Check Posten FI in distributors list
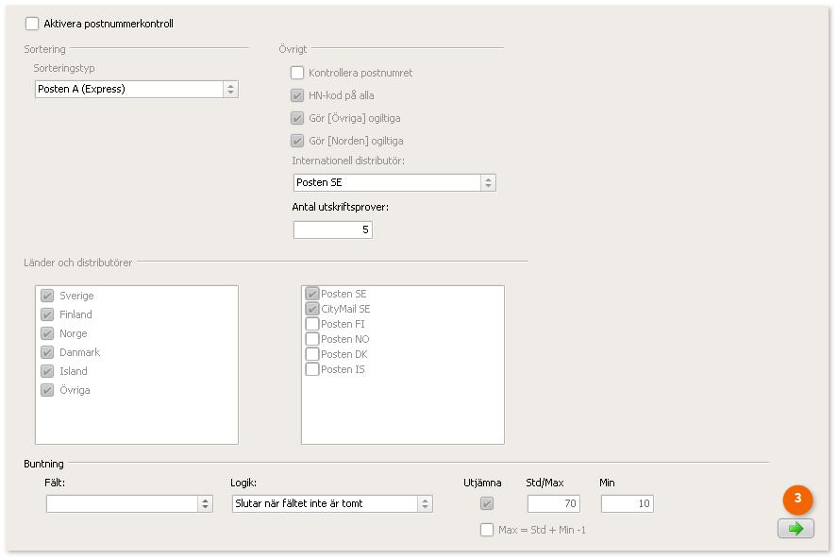This screenshot has height=560, width=838. (x=312, y=324)
